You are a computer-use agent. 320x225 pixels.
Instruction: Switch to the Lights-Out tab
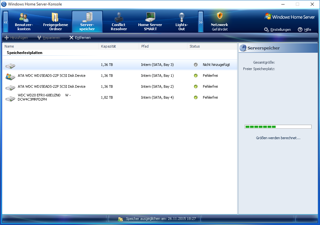pyautogui.click(x=182, y=22)
